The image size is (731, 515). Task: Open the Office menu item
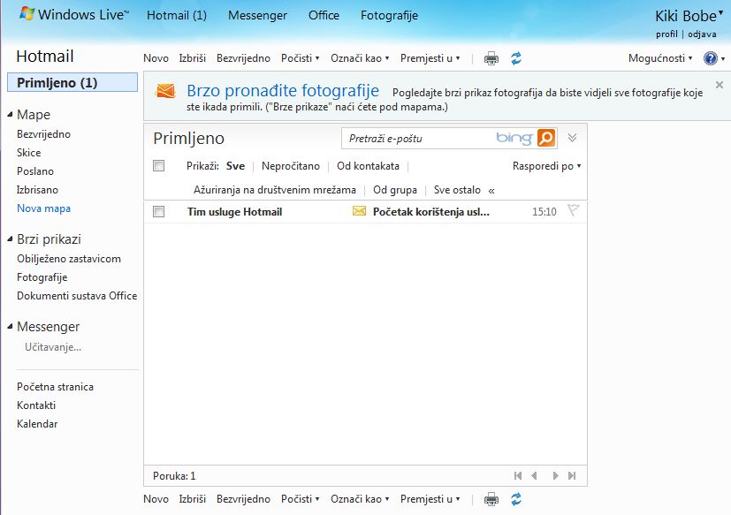click(324, 15)
